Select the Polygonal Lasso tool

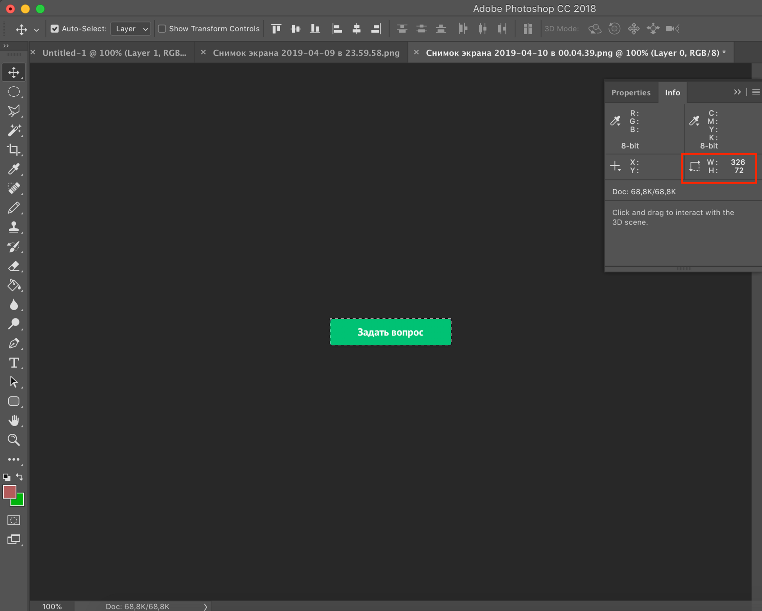[14, 111]
